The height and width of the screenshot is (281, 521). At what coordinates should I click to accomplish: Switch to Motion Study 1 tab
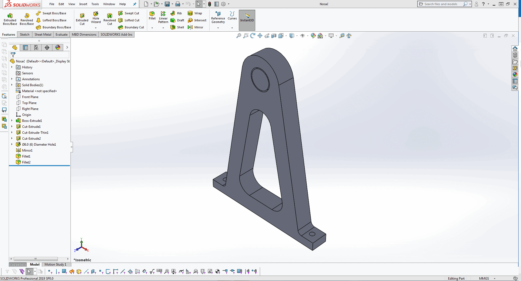tap(55, 265)
